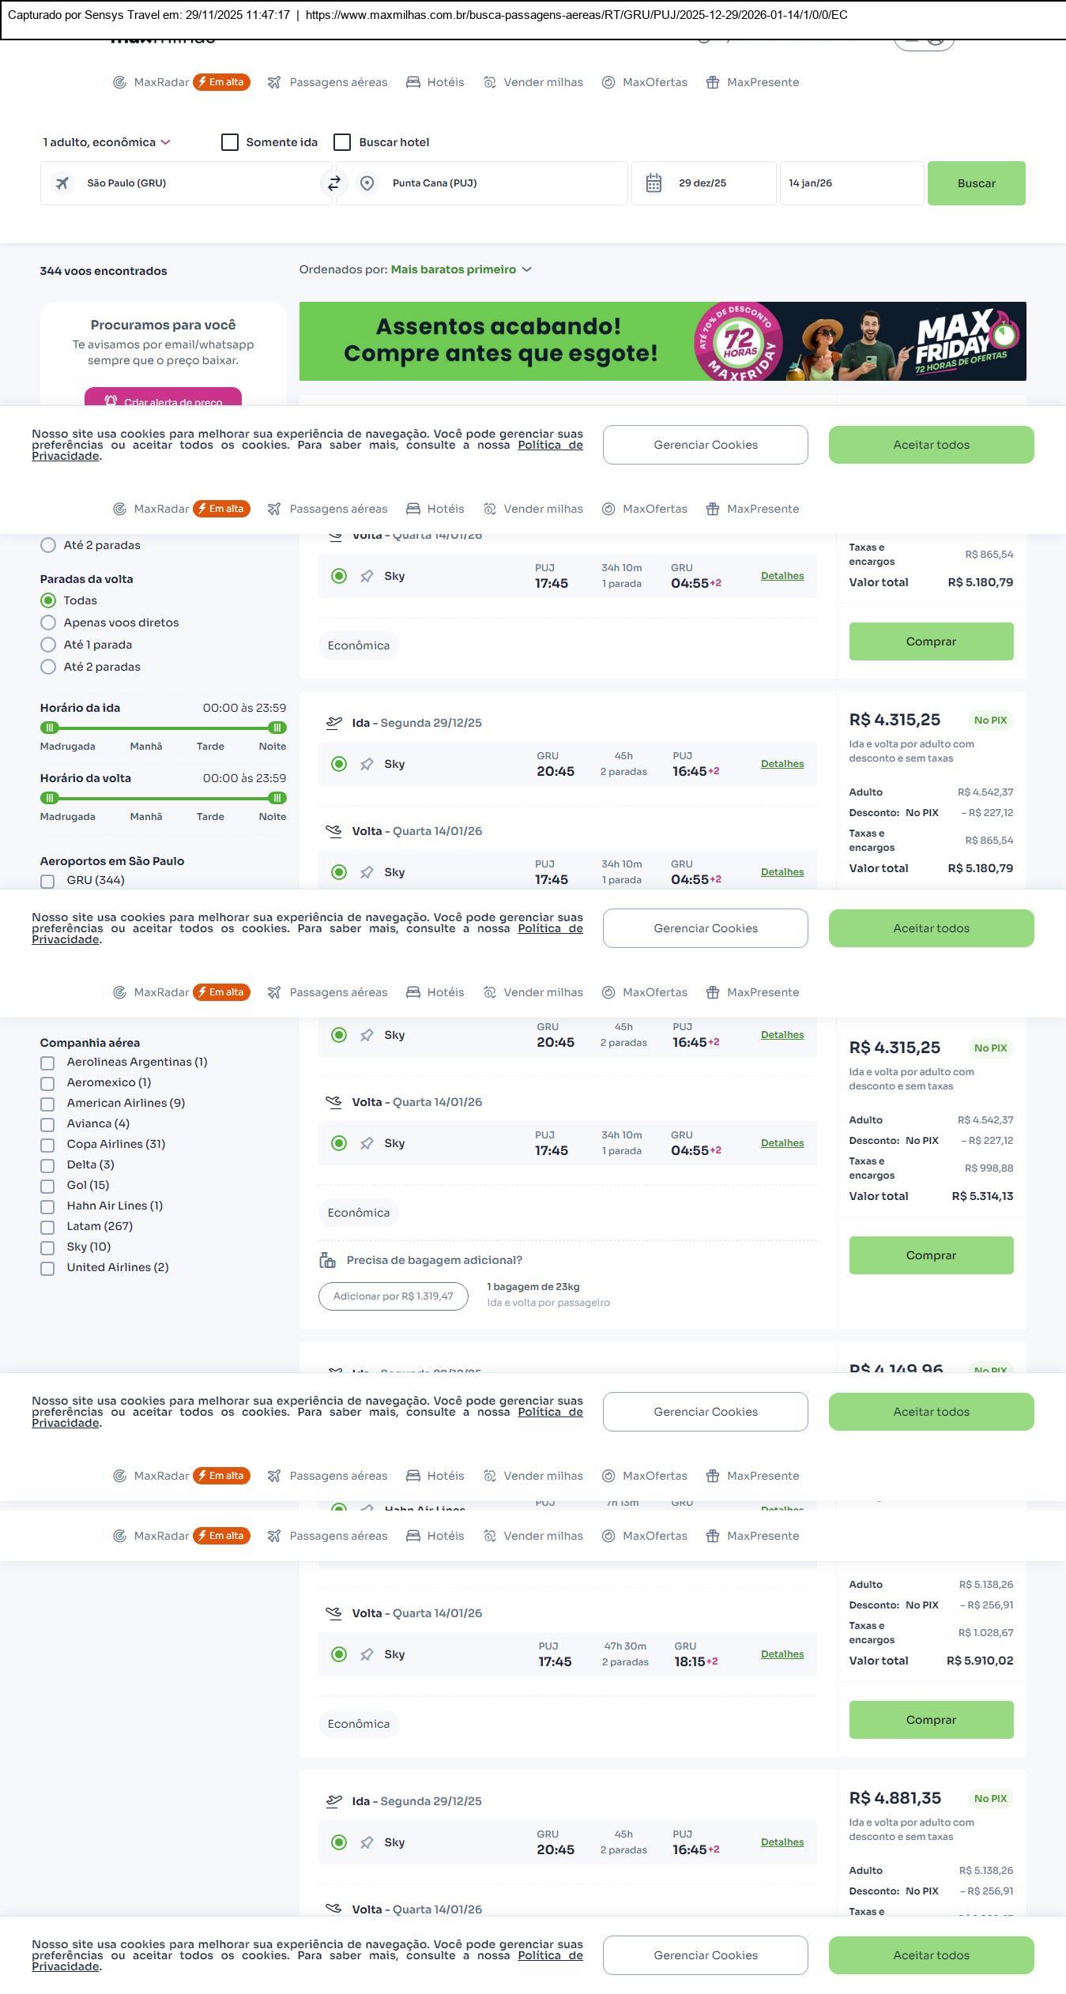1066x1994 pixels.
Task: Click the calendar icon in departure date field
Action: [654, 183]
